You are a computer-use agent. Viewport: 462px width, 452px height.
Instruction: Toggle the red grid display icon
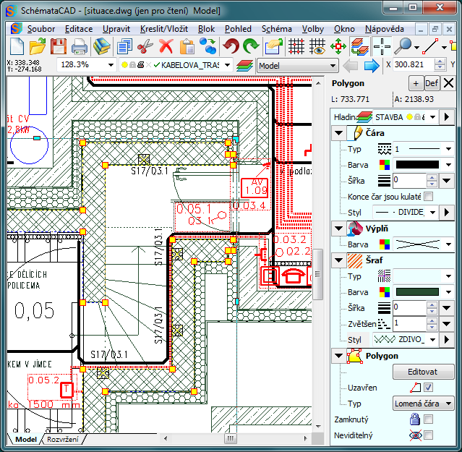pyautogui.click(x=296, y=47)
